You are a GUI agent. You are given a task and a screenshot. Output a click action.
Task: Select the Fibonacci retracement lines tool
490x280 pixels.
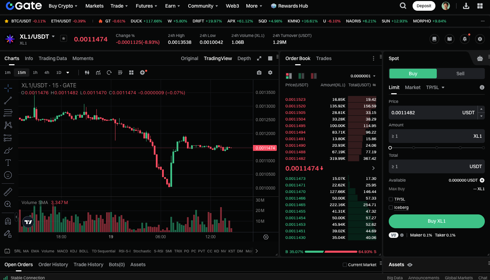pos(8,113)
